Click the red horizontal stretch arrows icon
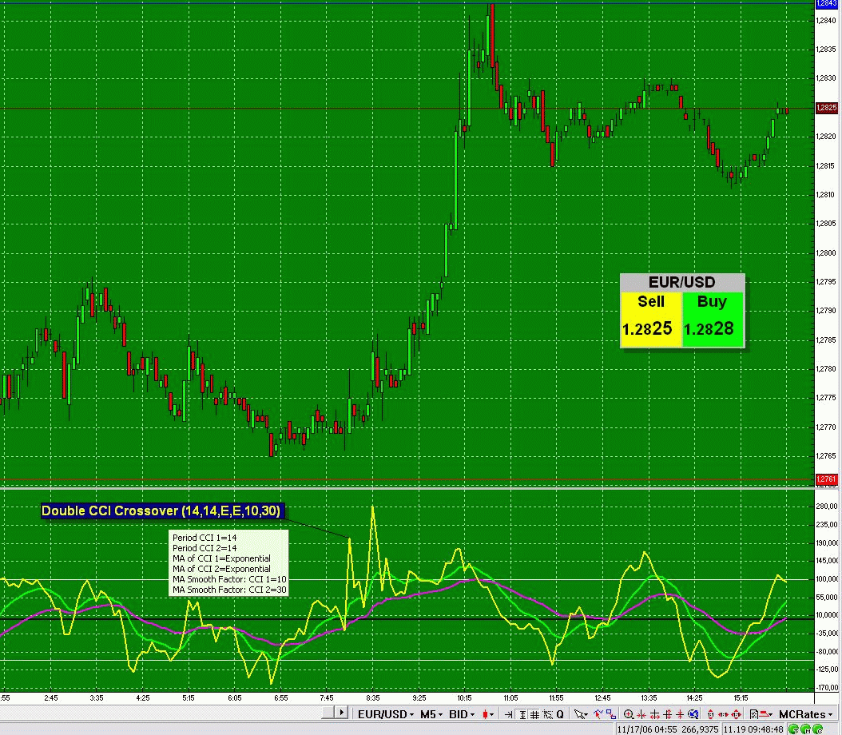The width and height of the screenshot is (842, 735). point(723,714)
